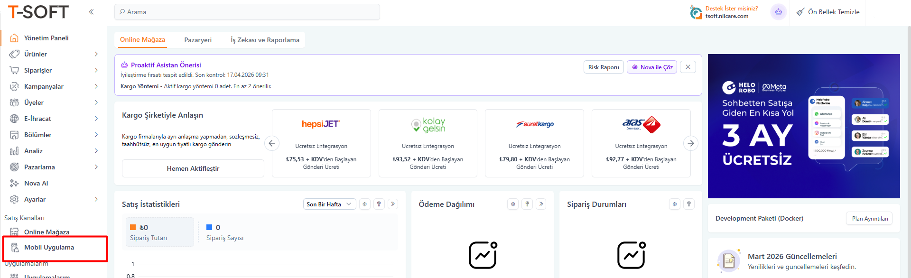Viewport: 911px width, 278px height.
Task: Expand the Üyeler submenu chevron
Action: pos(96,102)
